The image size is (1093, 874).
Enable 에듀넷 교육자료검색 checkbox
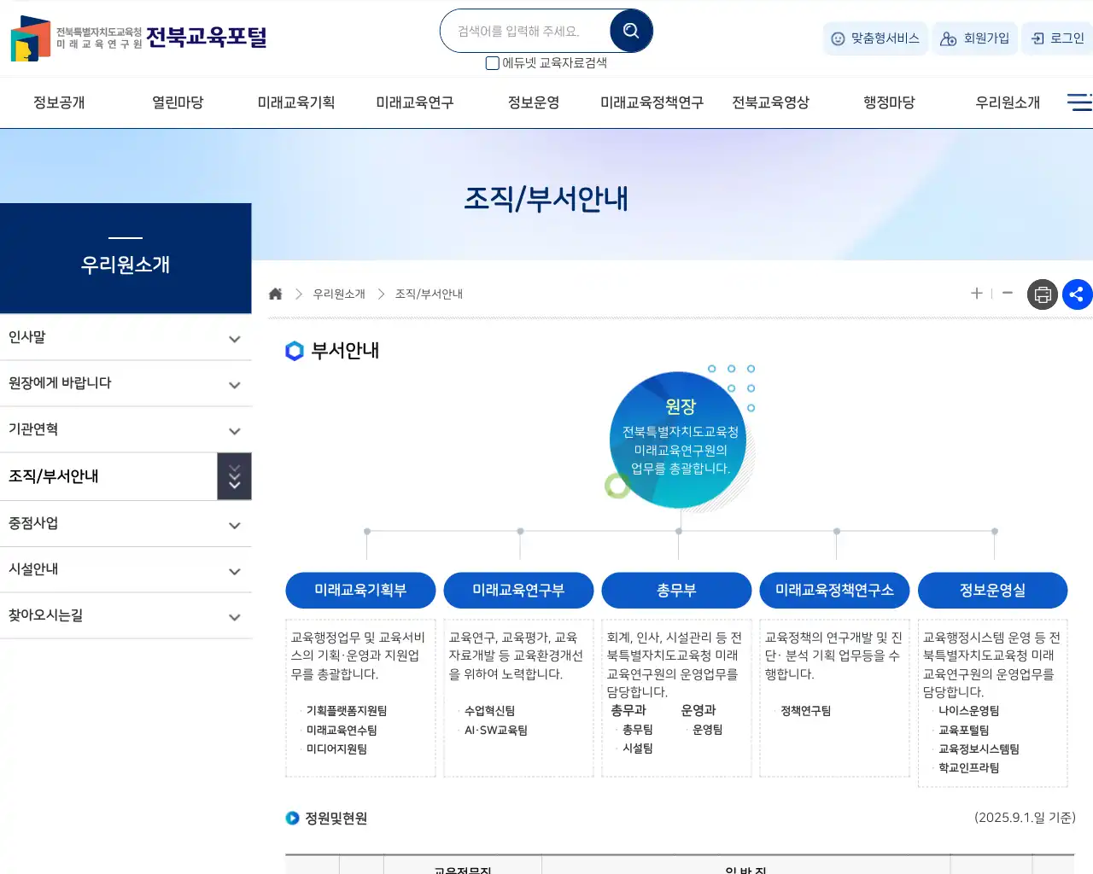pyautogui.click(x=492, y=62)
